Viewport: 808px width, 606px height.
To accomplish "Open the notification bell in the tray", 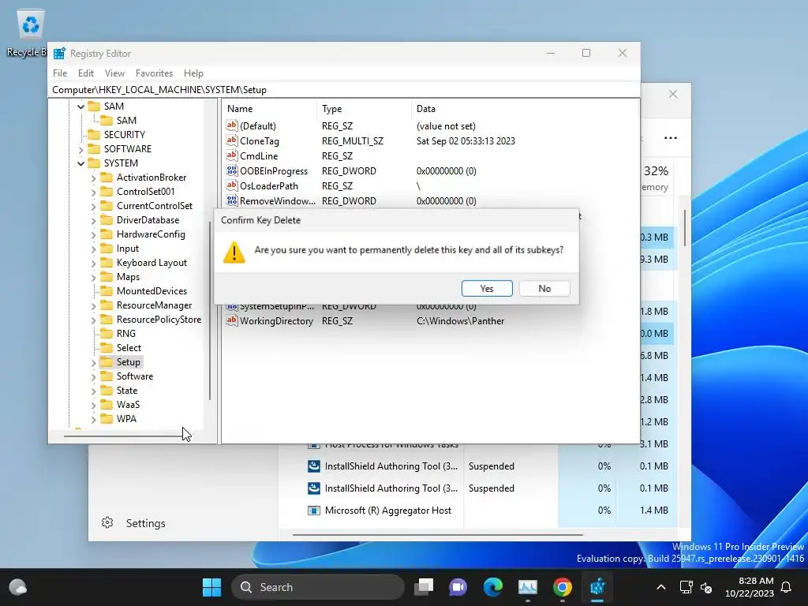I will 787,587.
